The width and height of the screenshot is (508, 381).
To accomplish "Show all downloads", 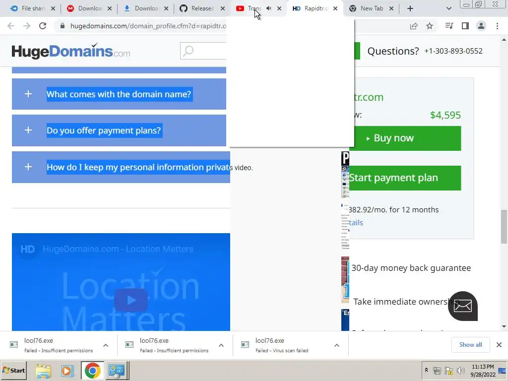I will [470, 345].
